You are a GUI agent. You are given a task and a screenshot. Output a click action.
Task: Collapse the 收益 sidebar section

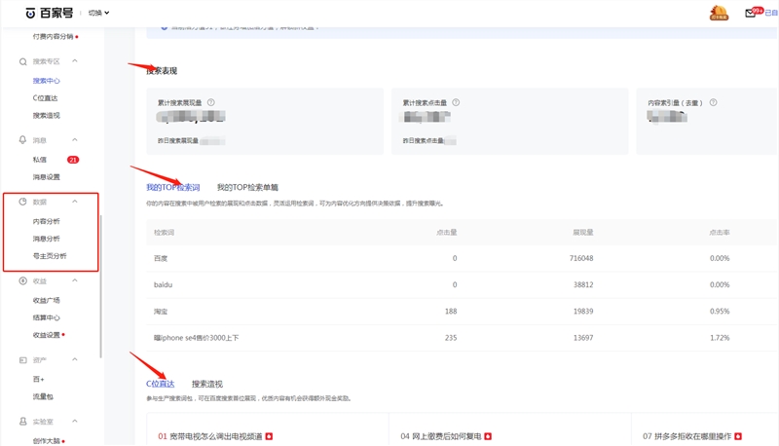point(75,280)
